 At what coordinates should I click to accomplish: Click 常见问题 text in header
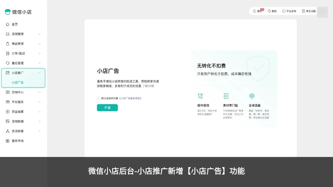pos(311,11)
